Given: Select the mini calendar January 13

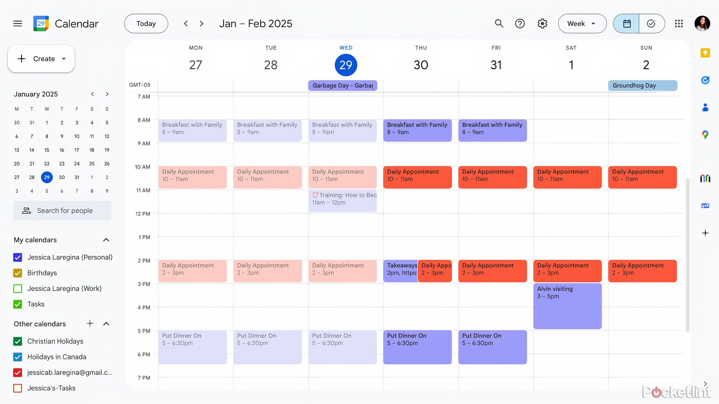Looking at the screenshot, I should pos(16,150).
